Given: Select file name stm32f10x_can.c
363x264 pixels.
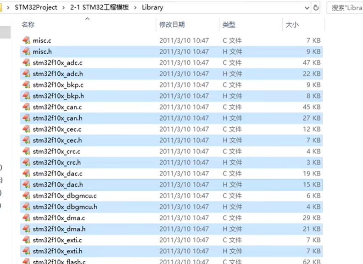Looking at the screenshot, I should (x=57, y=107).
